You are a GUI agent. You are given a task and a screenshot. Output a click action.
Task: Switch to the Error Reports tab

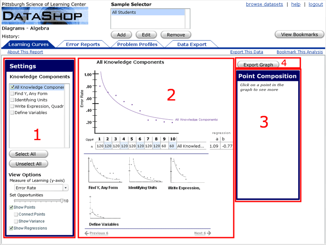point(83,44)
